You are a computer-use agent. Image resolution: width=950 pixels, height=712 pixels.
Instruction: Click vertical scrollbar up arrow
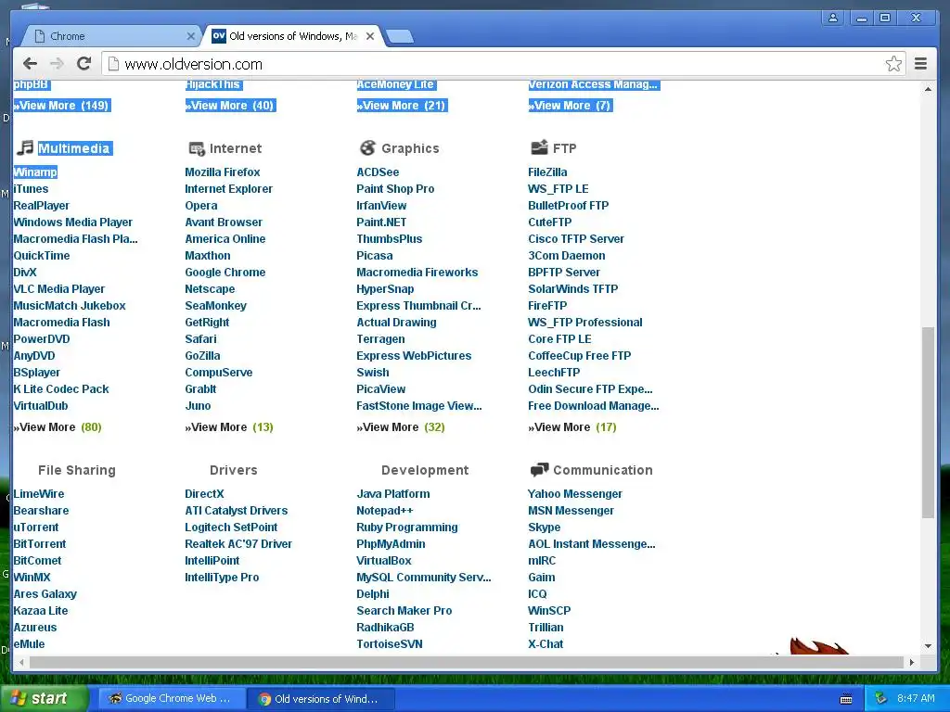tap(928, 89)
